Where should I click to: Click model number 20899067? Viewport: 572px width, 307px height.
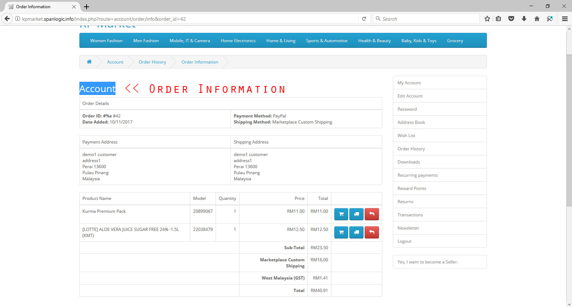[203, 211]
